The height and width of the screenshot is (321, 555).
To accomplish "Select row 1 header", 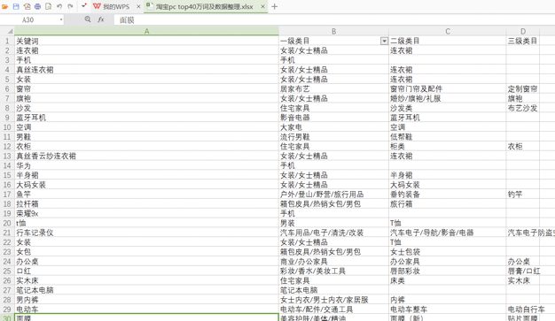I will tap(7, 41).
